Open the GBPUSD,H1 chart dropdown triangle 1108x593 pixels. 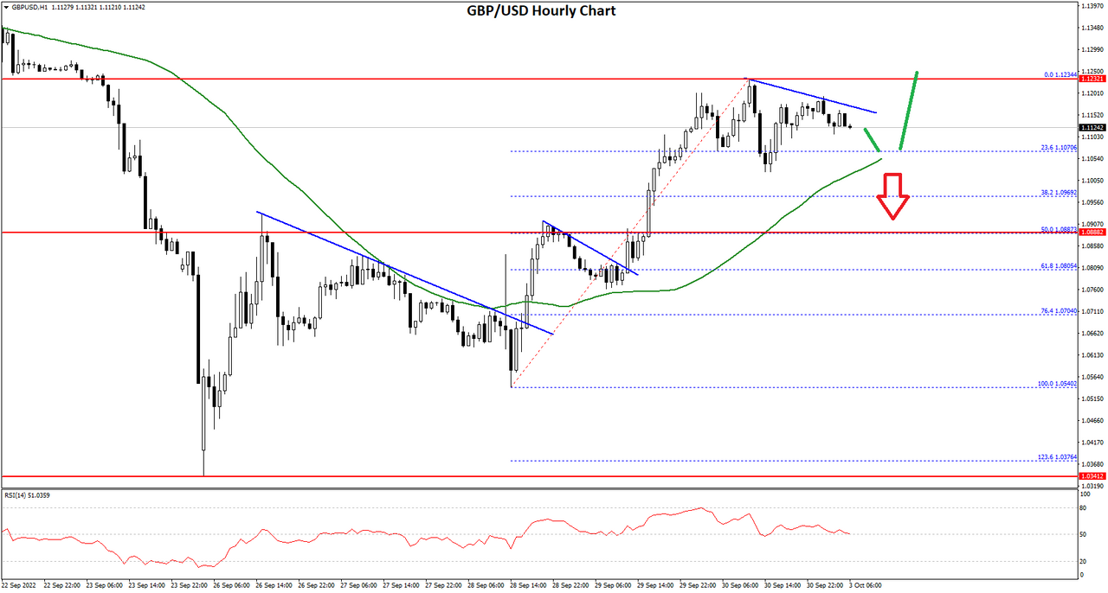4,9
